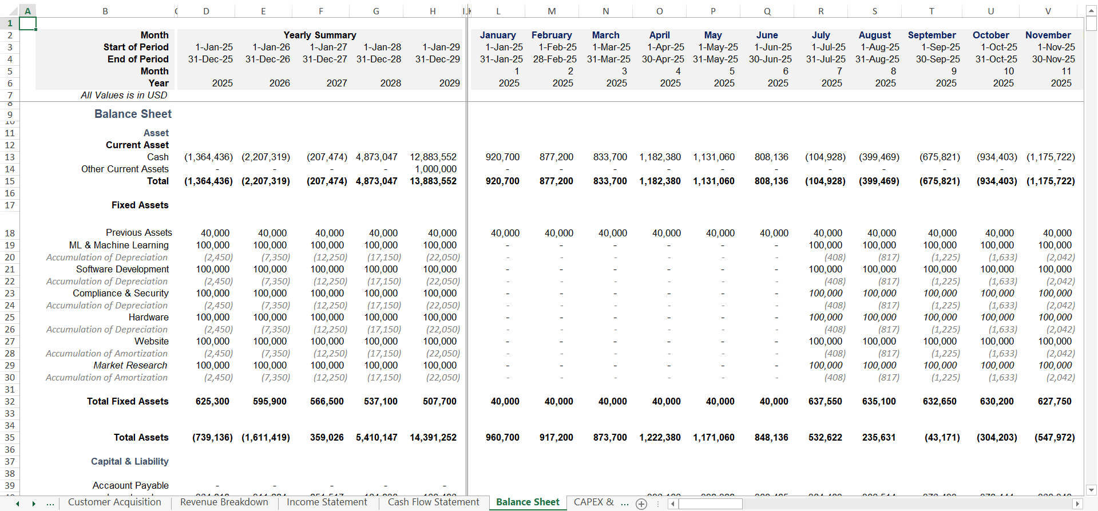The image size is (1098, 511).
Task: Click the 'Software Development' label
Action: click(x=122, y=270)
